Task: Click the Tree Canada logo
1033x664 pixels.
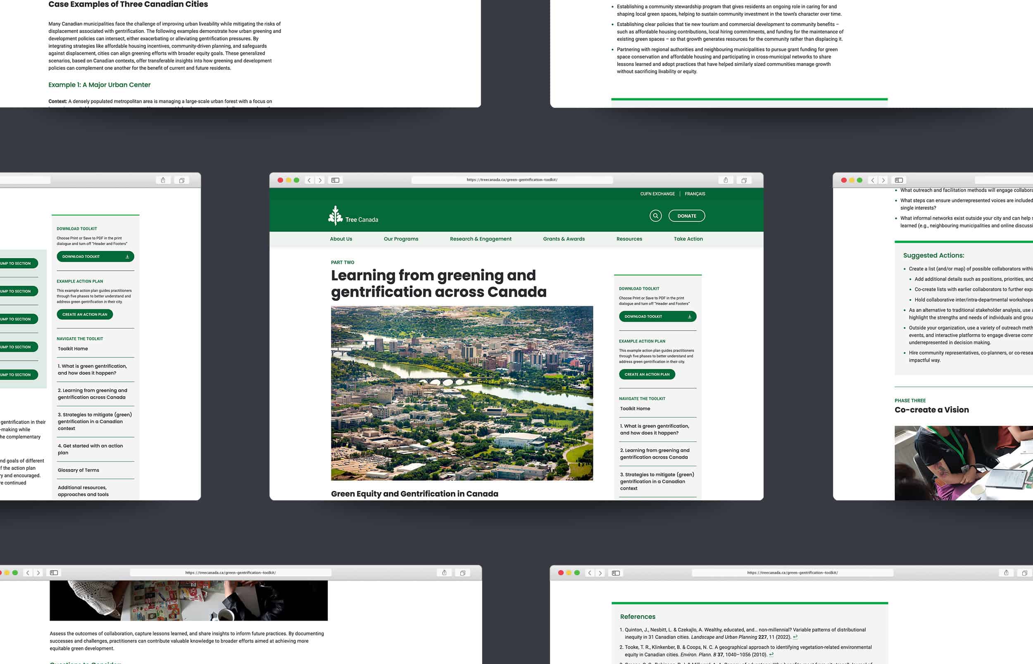Action: pyautogui.click(x=353, y=216)
